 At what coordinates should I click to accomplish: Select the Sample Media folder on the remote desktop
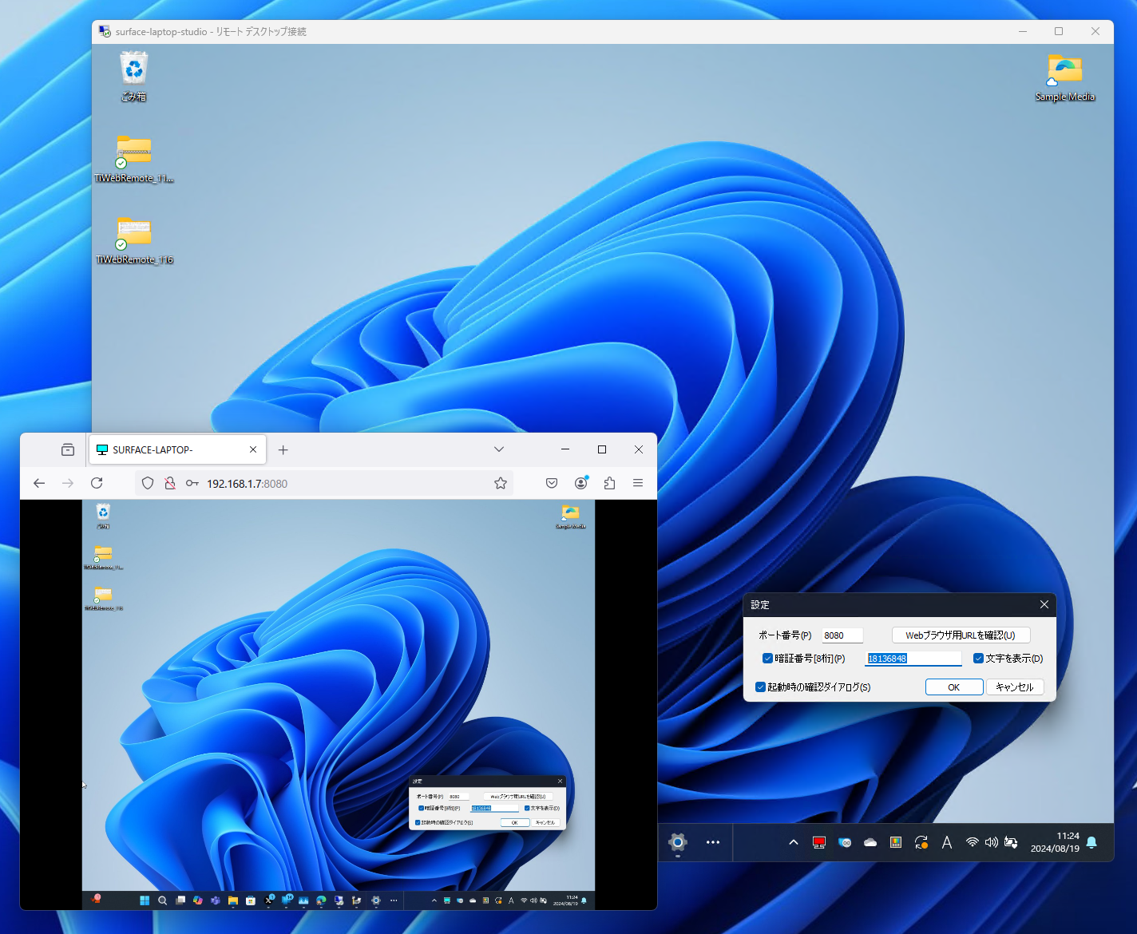point(1064,77)
